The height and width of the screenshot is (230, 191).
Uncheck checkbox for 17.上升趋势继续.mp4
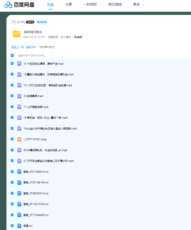12,107
